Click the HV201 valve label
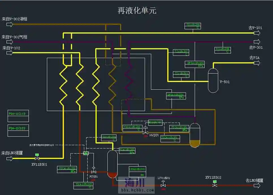The image size is (273, 195). [154, 135]
